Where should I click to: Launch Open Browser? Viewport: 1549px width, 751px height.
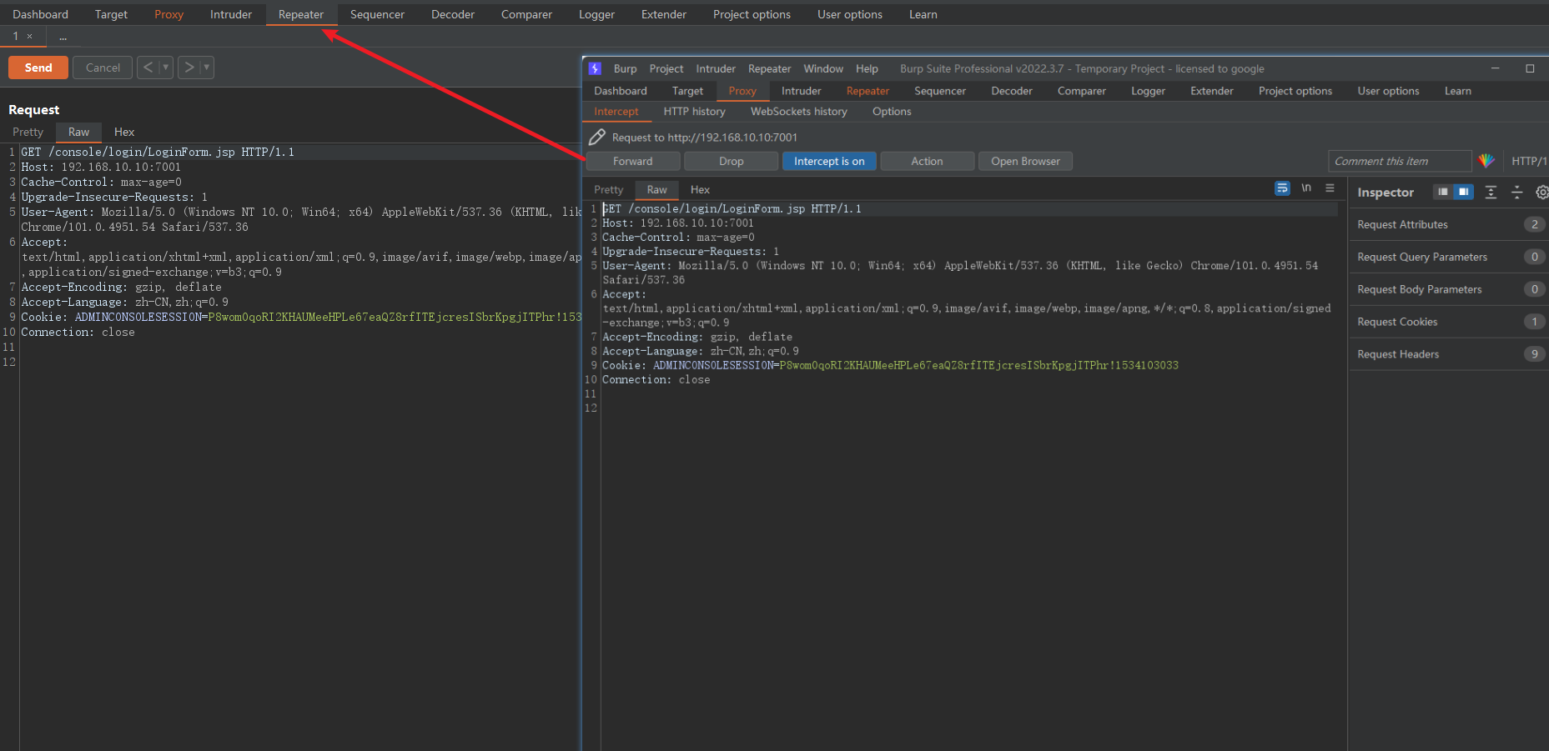pyautogui.click(x=1025, y=161)
